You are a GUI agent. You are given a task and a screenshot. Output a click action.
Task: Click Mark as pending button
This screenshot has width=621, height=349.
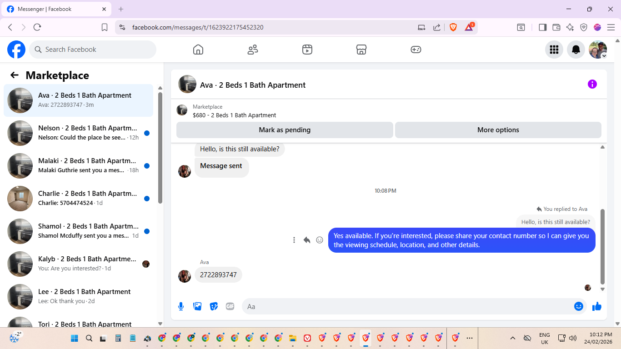(285, 130)
